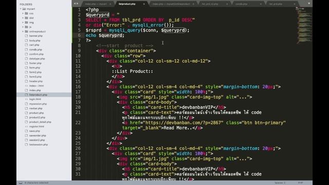Viewport: 329px width, 185px height.
Task: Click the cart.php file icon
Action: pos(26,45)
